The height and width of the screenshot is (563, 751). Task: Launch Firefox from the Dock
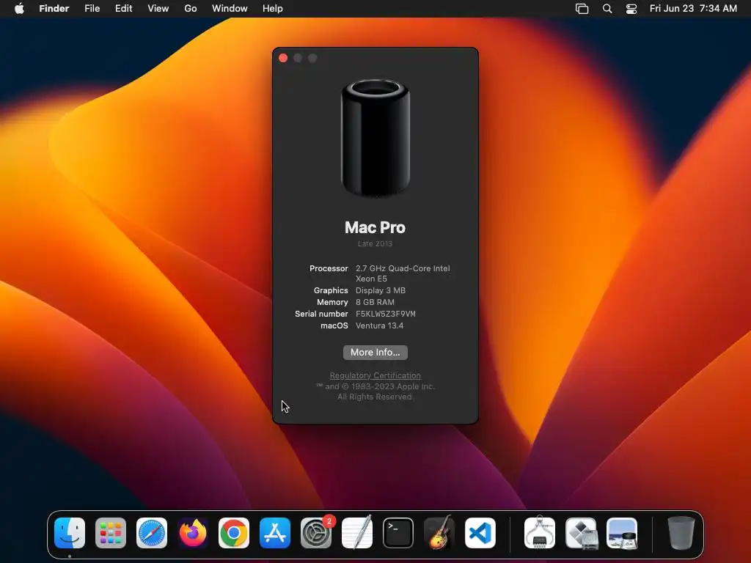click(193, 533)
